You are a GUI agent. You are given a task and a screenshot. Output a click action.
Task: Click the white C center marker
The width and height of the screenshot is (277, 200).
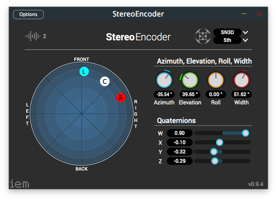pos(105,81)
